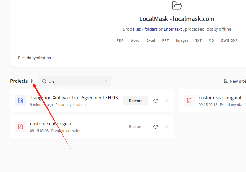Focus the project search field containing US

[75, 81]
